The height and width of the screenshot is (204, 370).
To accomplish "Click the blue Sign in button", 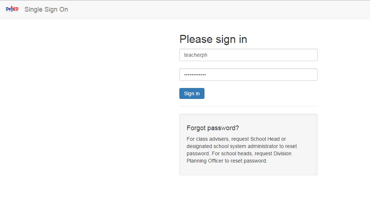I will tap(192, 93).
